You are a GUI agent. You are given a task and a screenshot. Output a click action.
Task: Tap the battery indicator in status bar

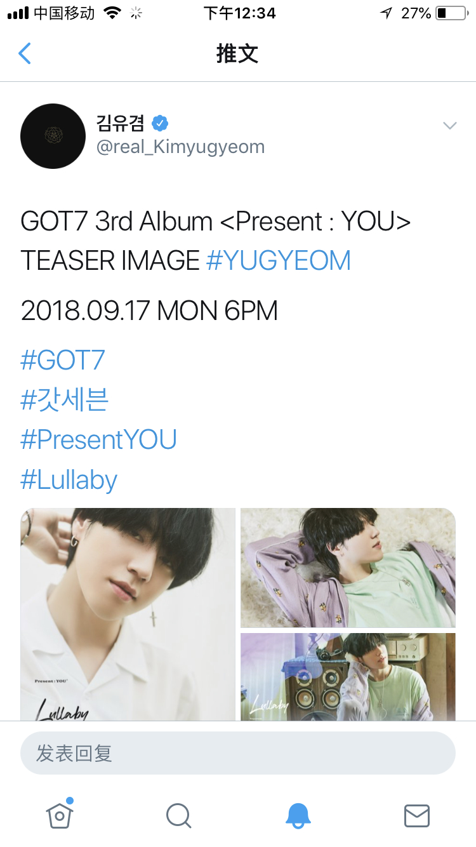click(x=451, y=13)
